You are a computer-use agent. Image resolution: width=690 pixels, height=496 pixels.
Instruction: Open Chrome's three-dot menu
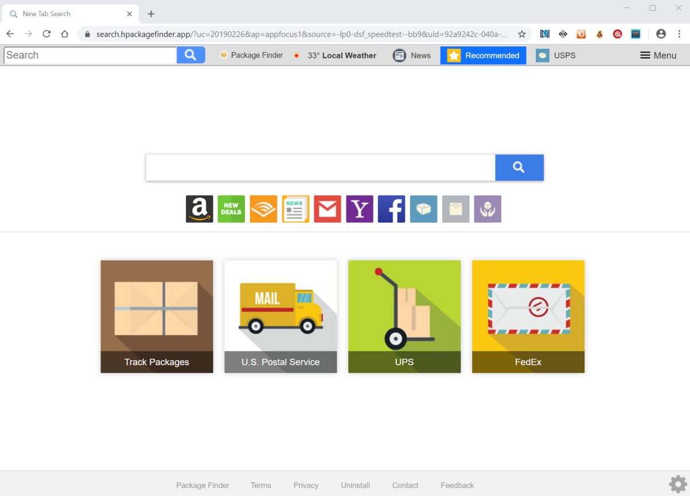(x=679, y=34)
